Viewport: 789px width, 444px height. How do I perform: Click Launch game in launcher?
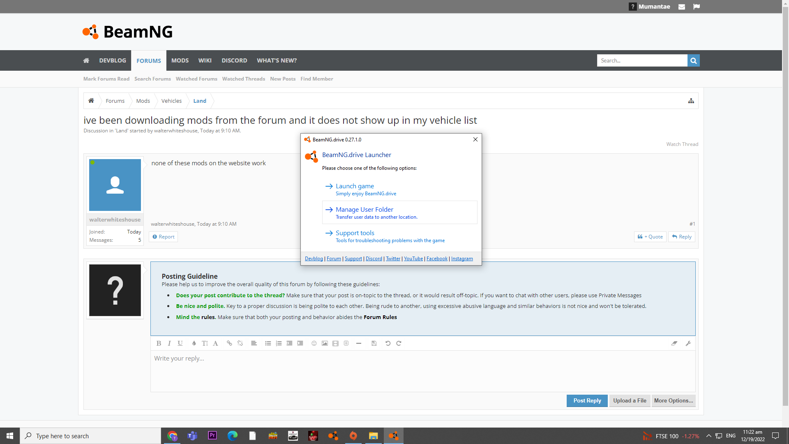(355, 186)
